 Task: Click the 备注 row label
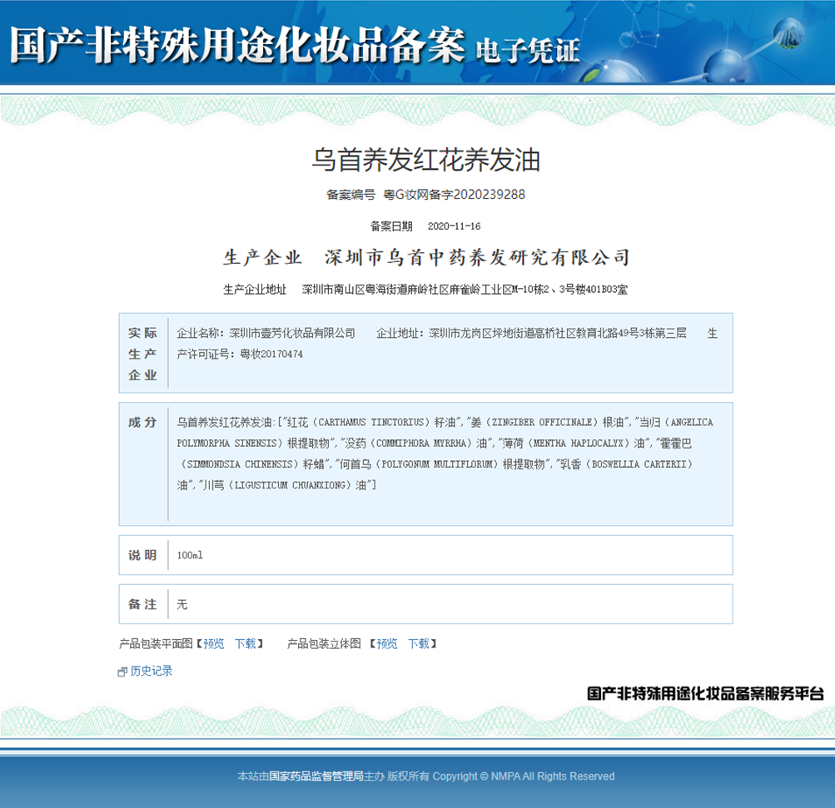pos(142,604)
